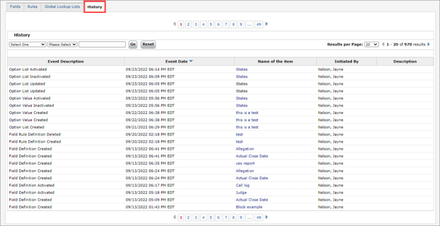Viewport: 440px width, 226px height.
Task: Sort by Event Description column header
Action: 66,61
